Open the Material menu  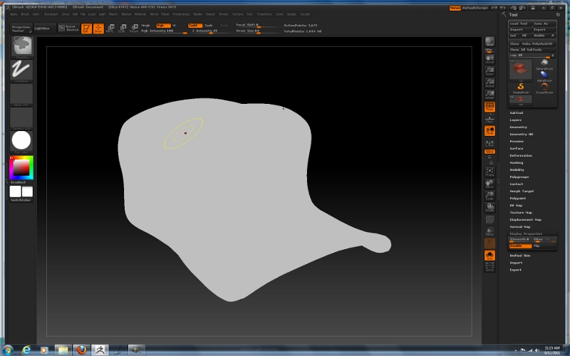coord(140,14)
